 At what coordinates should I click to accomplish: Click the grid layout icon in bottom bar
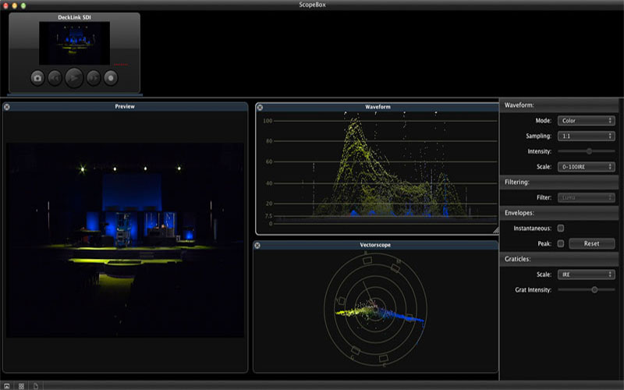tap(21, 386)
